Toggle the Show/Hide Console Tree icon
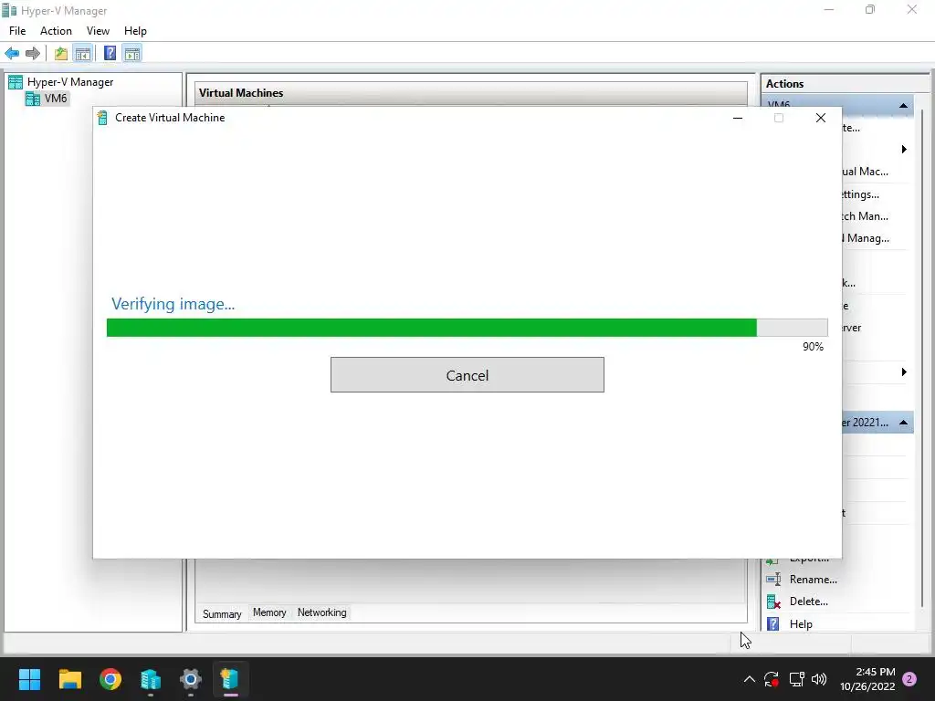935x701 pixels. coord(83,54)
